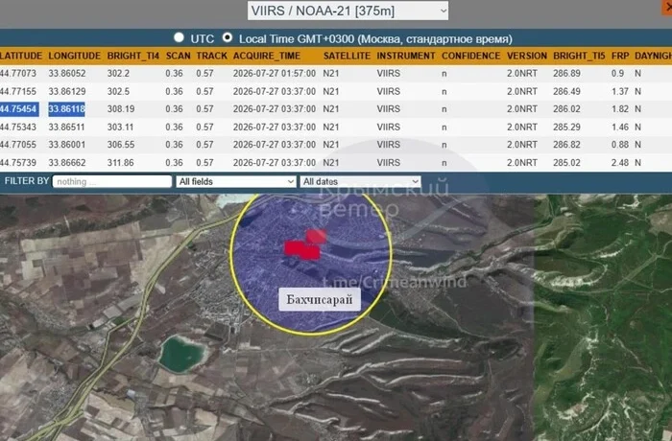Click the BRIGHT_TI4 column header

tap(132, 57)
